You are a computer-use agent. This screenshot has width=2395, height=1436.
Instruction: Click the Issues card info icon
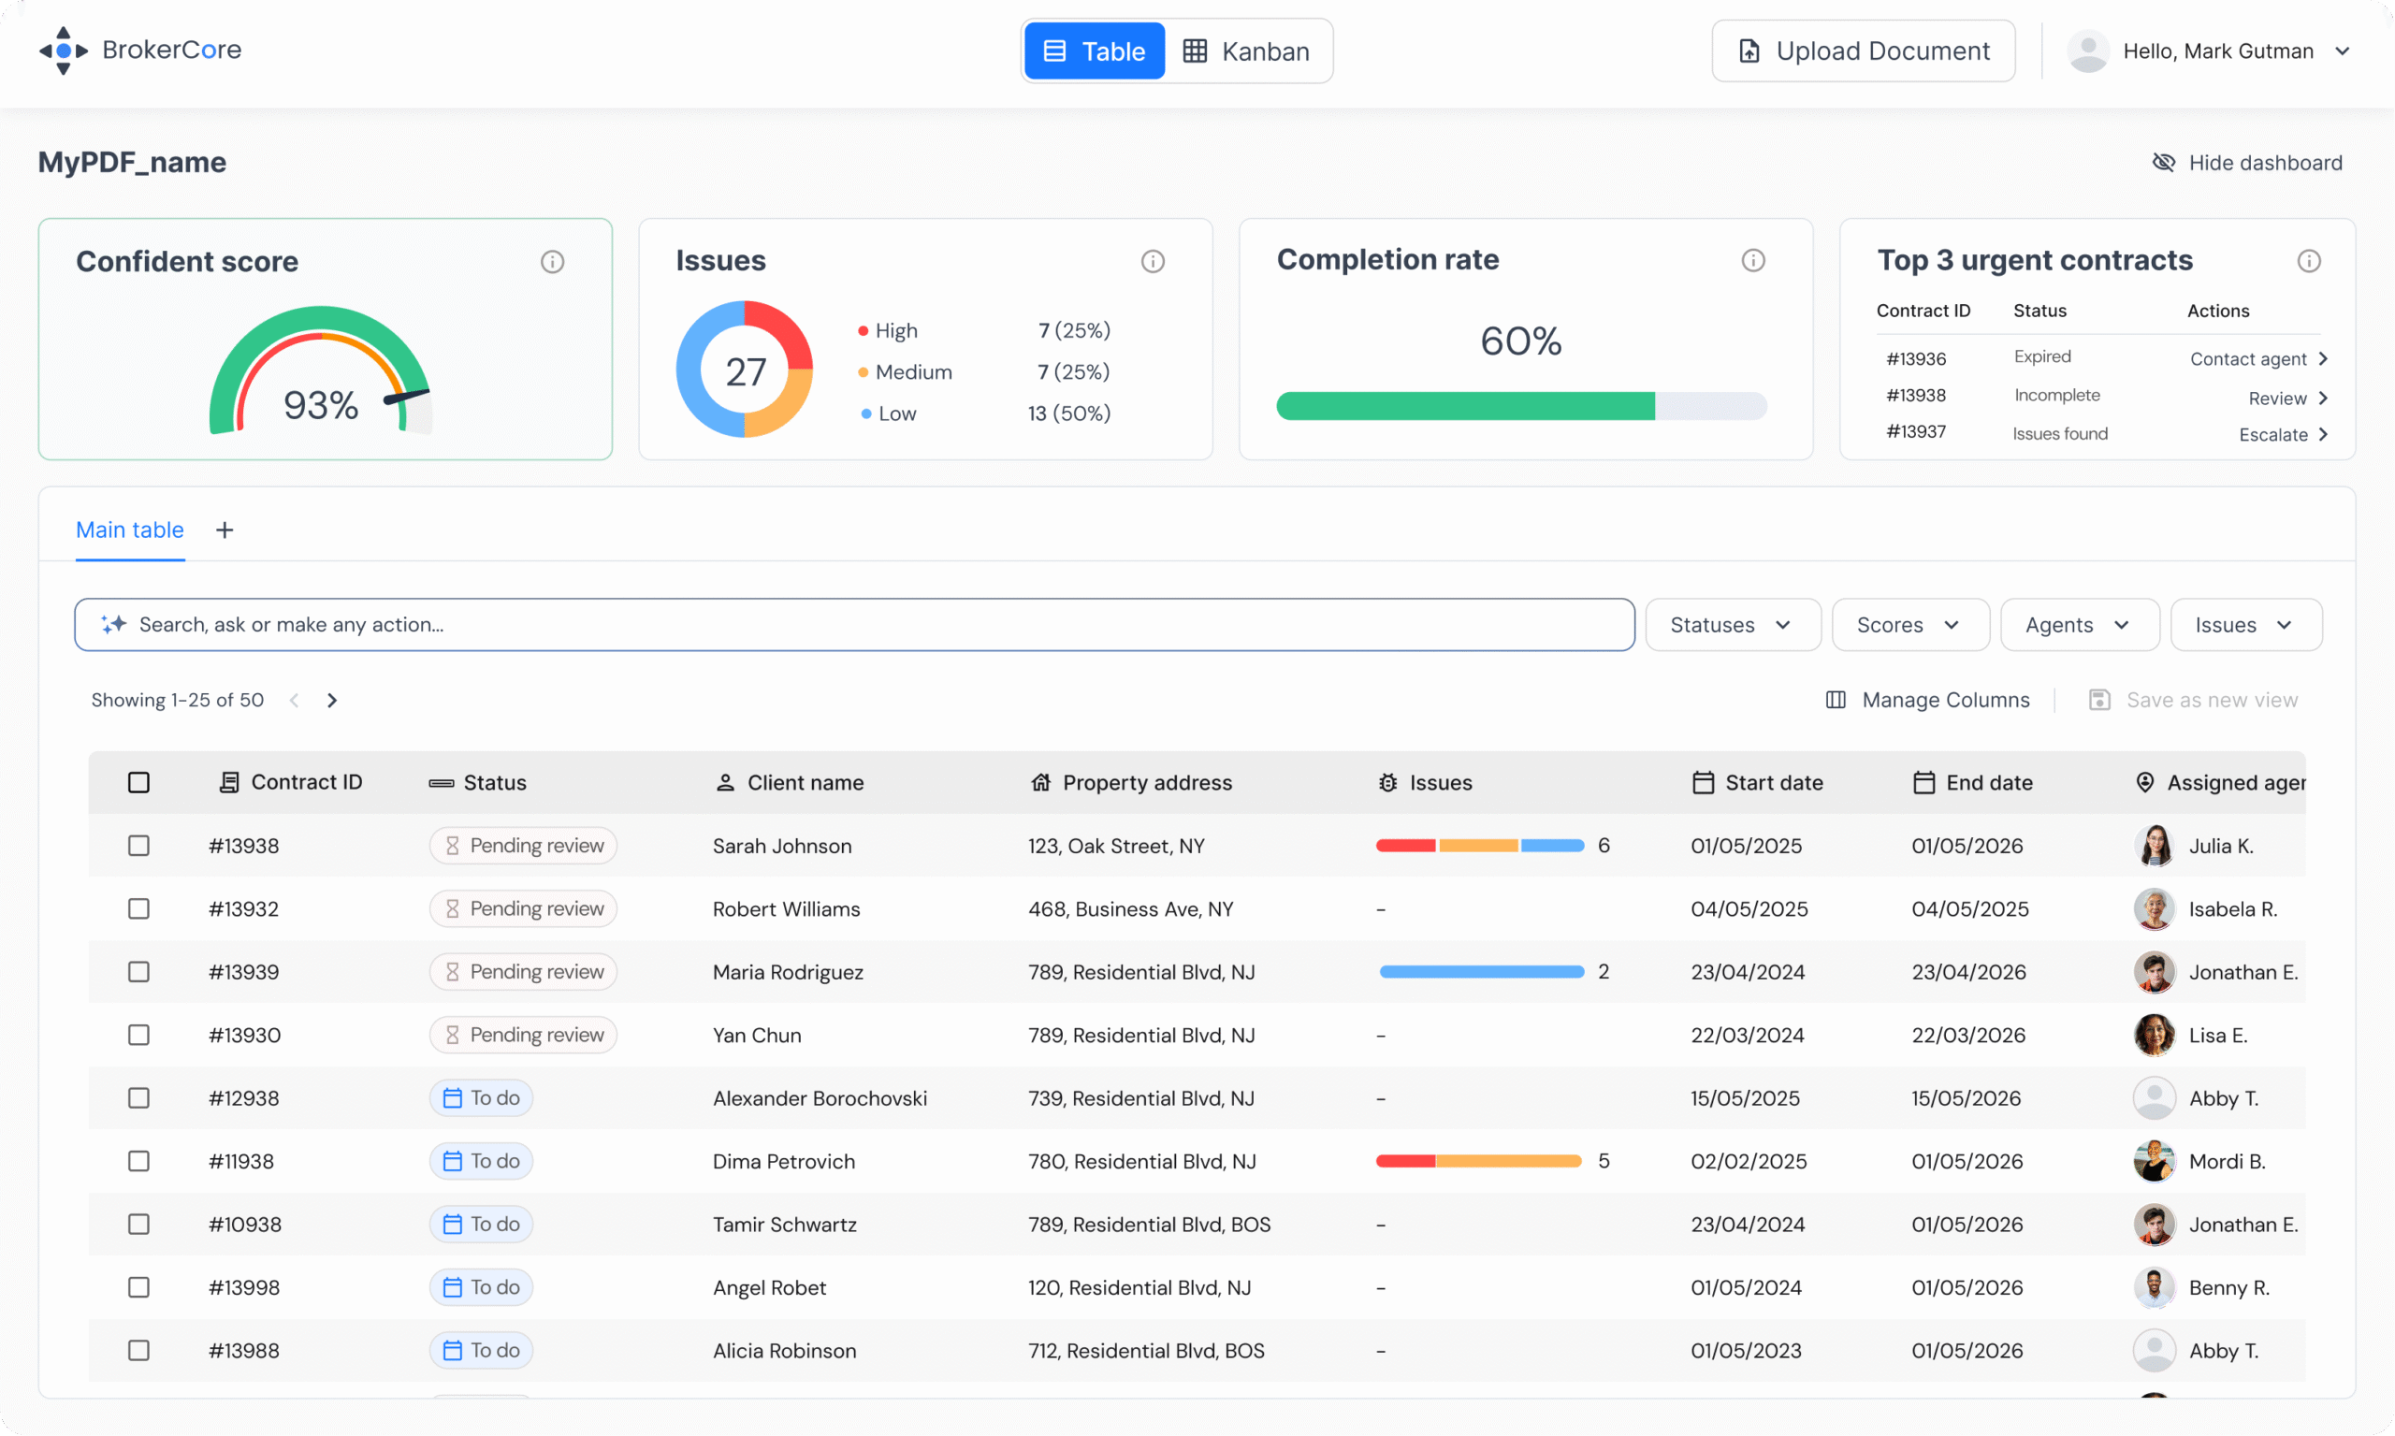coord(1152,261)
